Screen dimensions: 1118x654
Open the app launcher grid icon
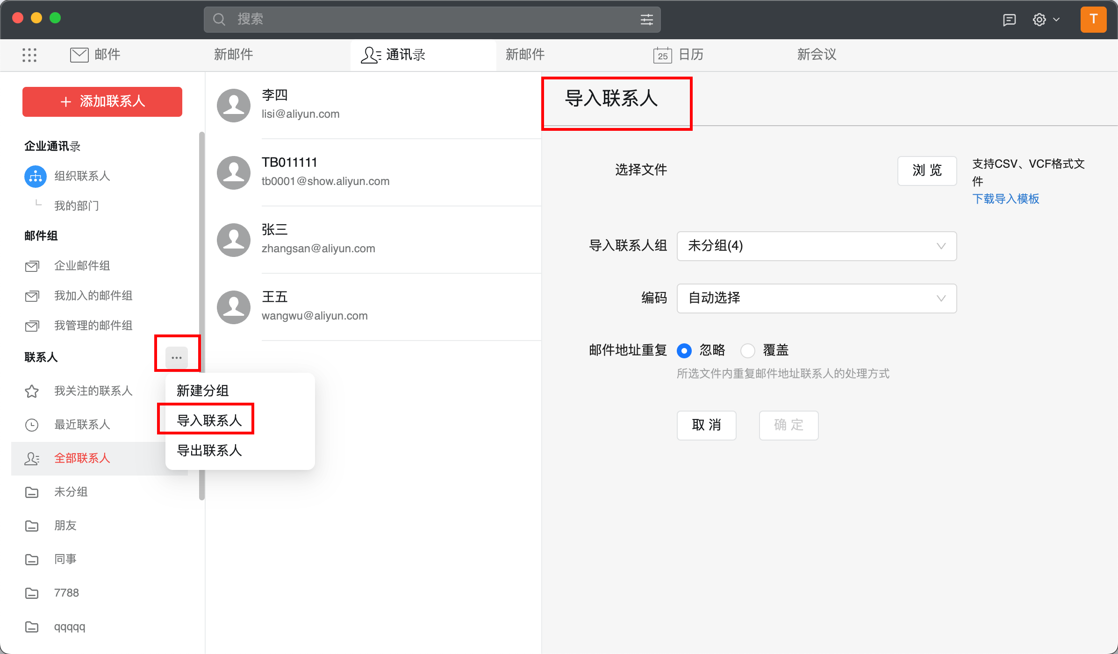[x=29, y=55]
